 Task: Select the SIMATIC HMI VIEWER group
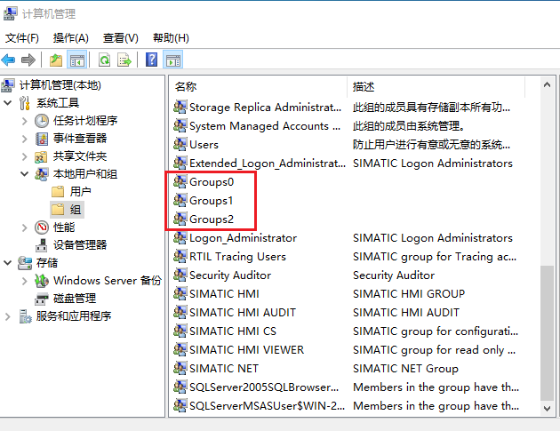coord(246,350)
